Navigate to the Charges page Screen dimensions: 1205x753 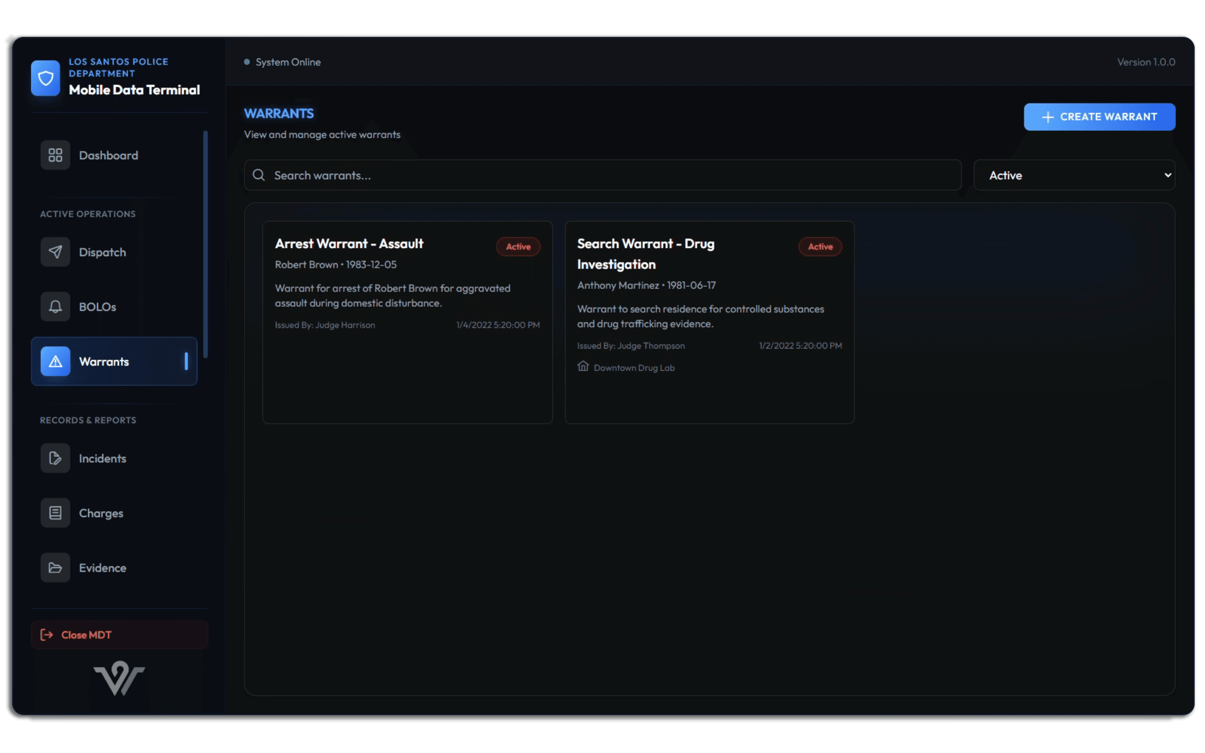pyautogui.click(x=114, y=513)
